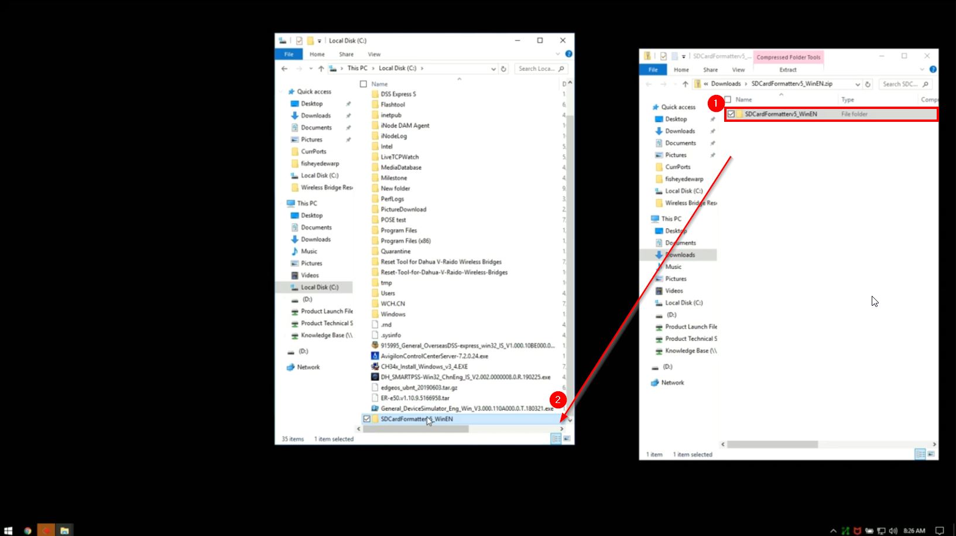Select Network in the Local Disk (C:) sidebar
Screen dimensions: 956x536
tap(308, 367)
